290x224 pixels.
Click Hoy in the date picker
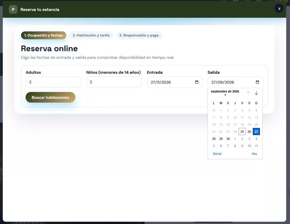(x=254, y=154)
